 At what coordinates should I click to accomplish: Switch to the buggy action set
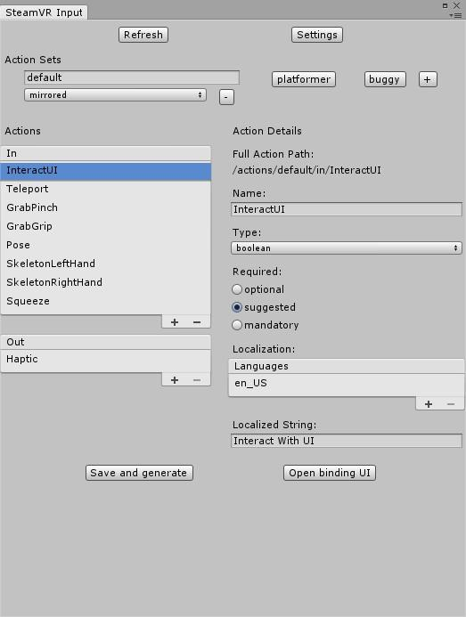click(385, 79)
